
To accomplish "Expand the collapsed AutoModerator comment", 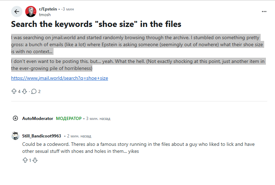I will [x=15, y=118].
